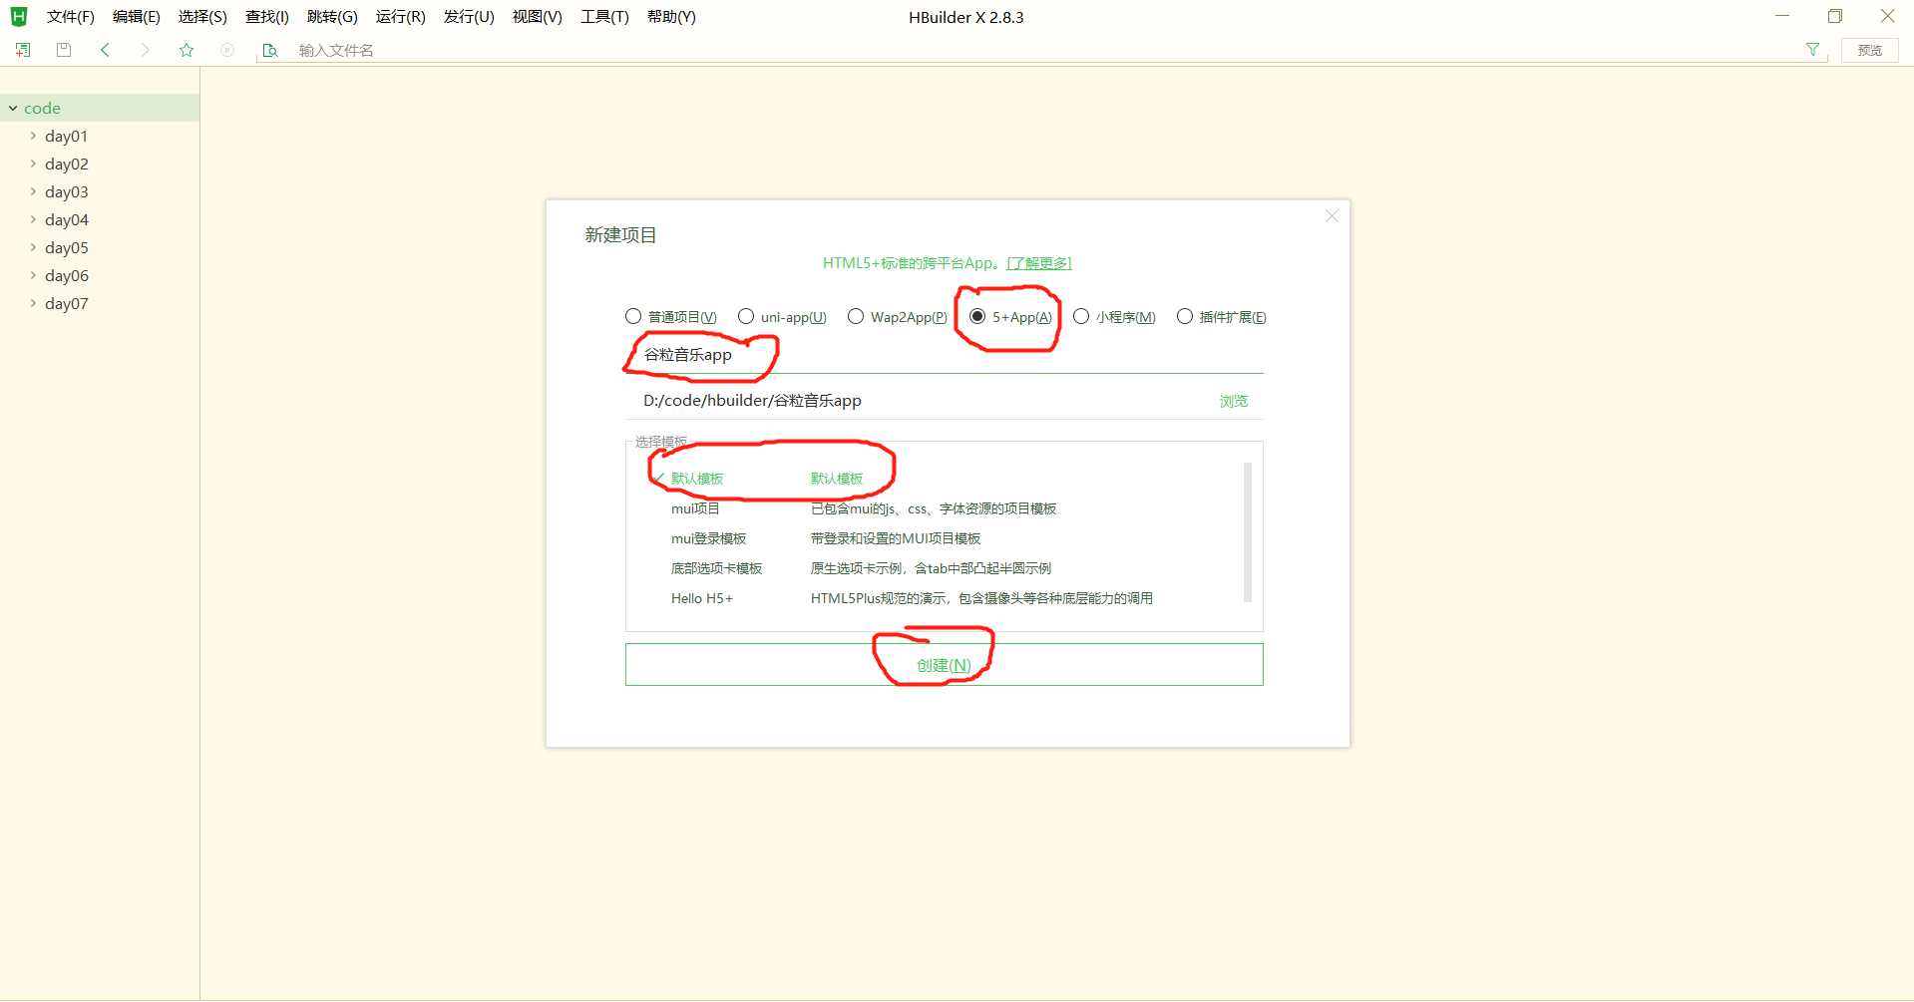Expand the day04 folder
Viewport: 1914px width, 1002px height.
pyautogui.click(x=33, y=219)
